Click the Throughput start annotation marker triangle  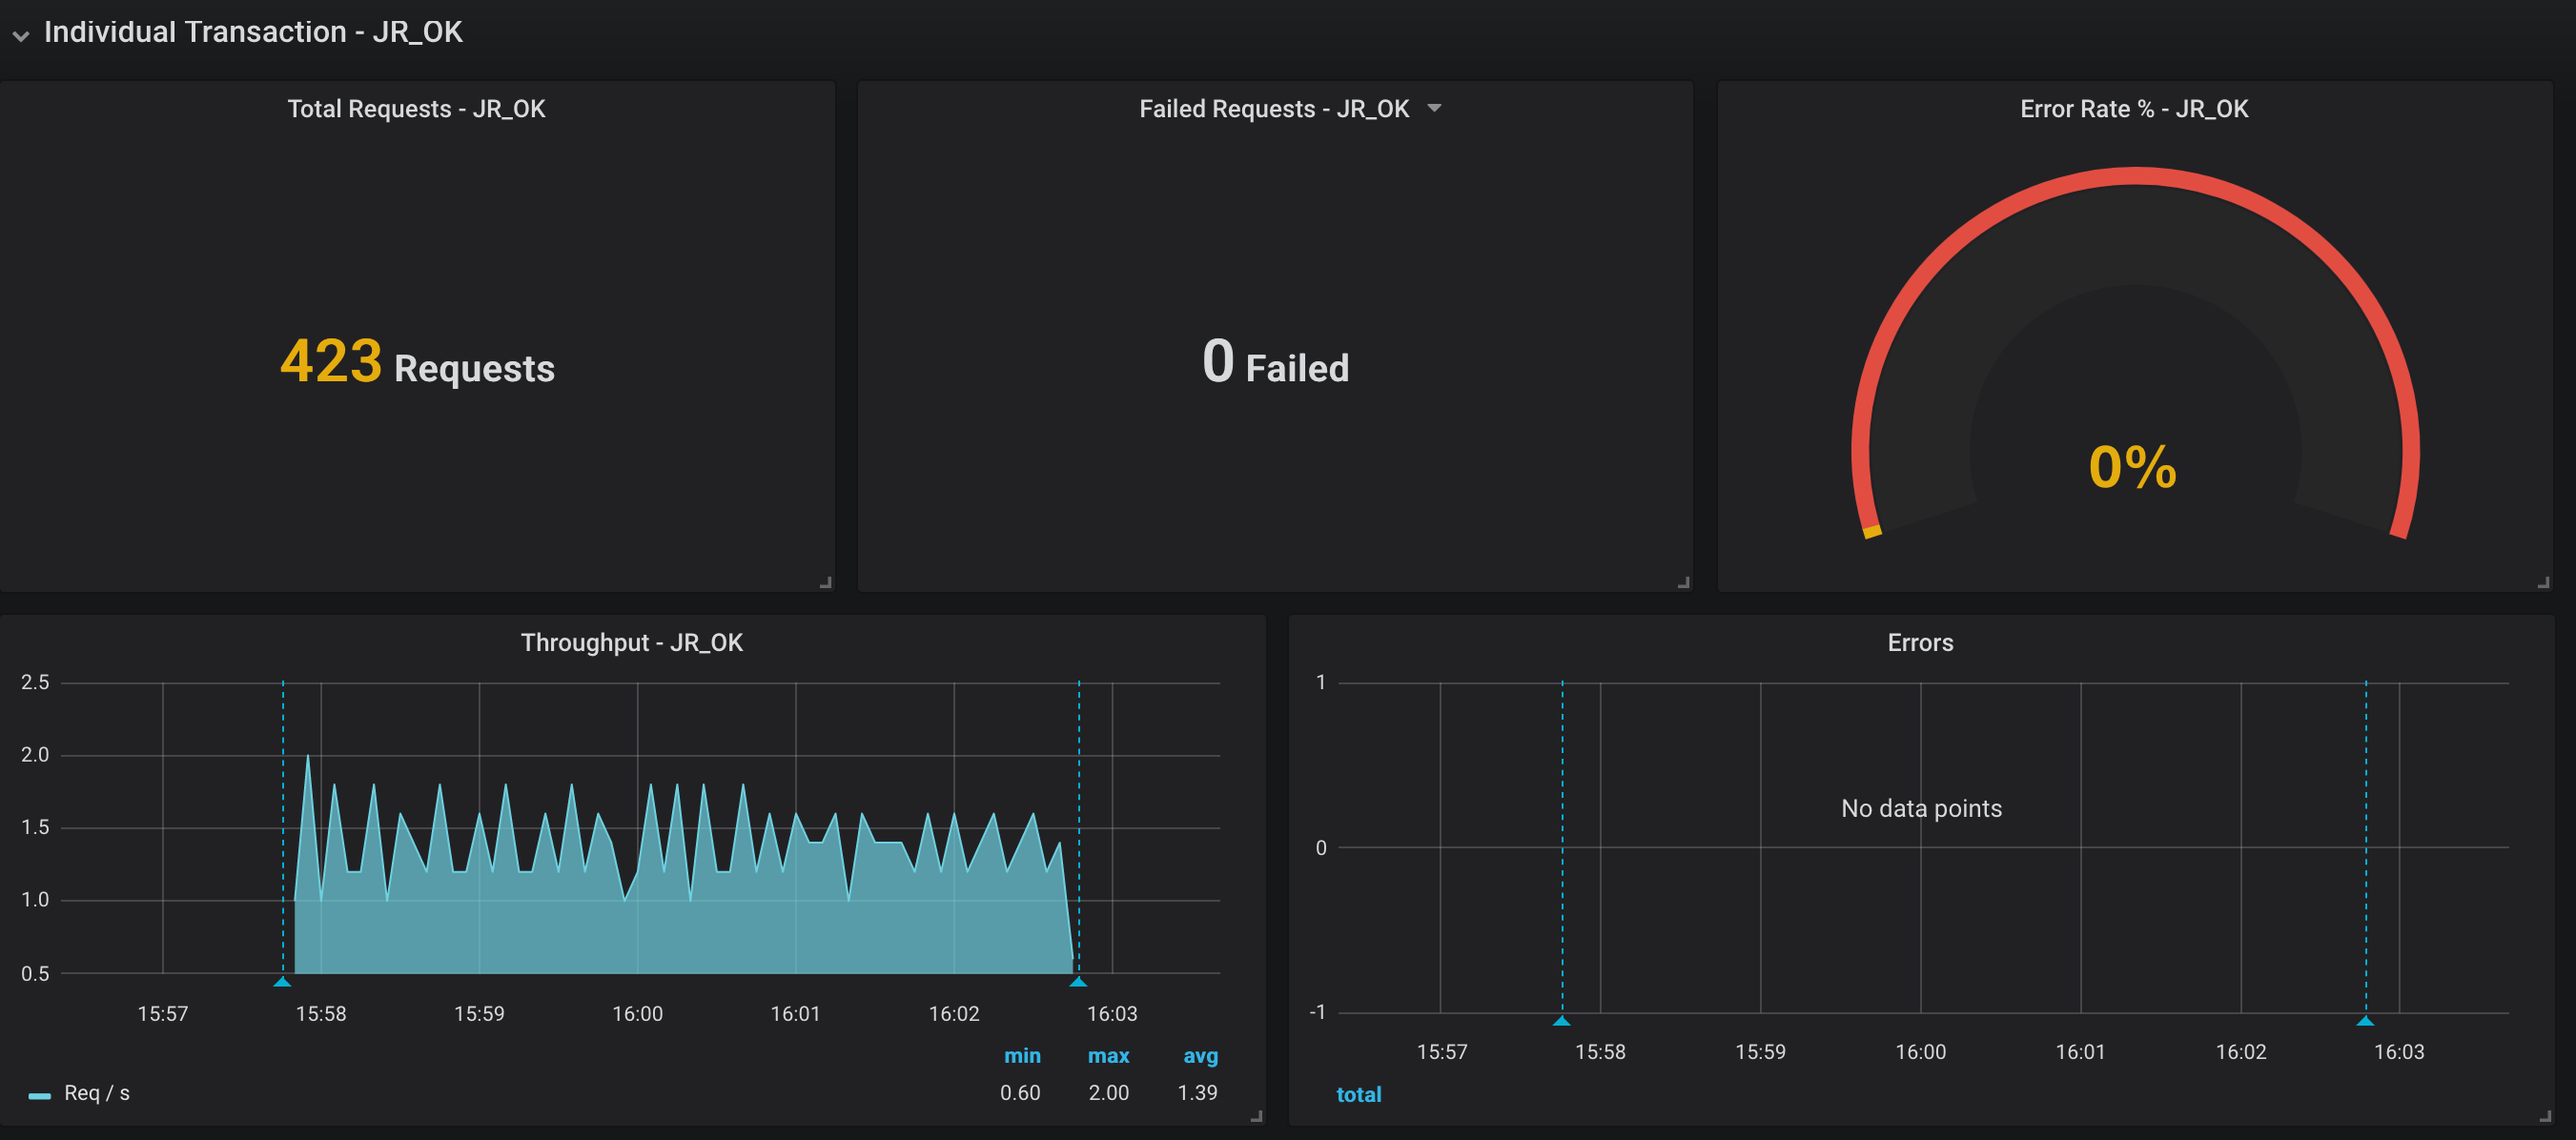(282, 982)
